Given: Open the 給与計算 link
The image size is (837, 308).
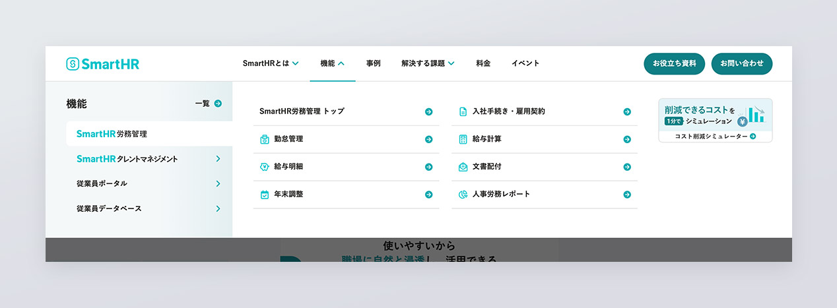Looking at the screenshot, I should click(545, 139).
